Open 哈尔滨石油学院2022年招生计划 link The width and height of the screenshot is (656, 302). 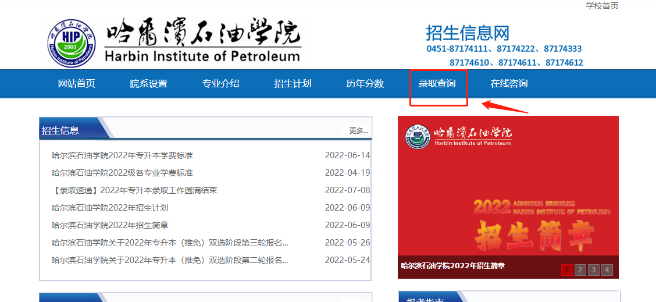pyautogui.click(x=110, y=208)
